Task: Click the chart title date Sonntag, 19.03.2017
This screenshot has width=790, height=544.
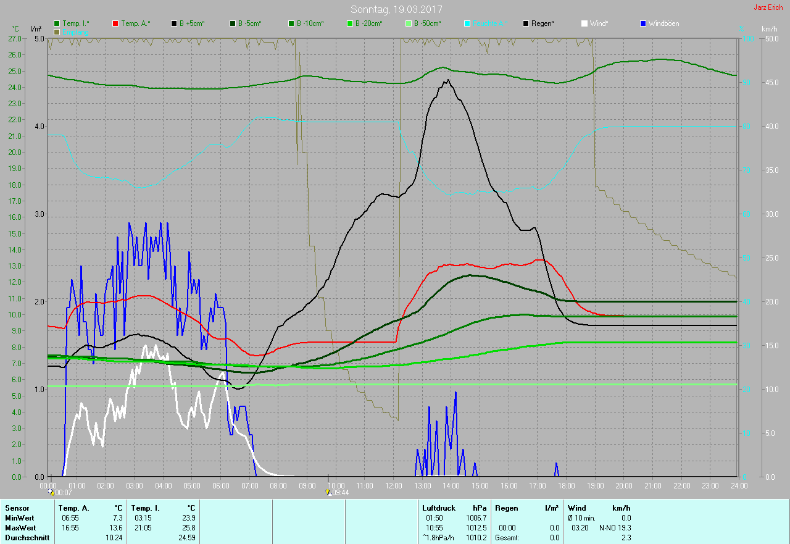Action: pyautogui.click(x=396, y=9)
